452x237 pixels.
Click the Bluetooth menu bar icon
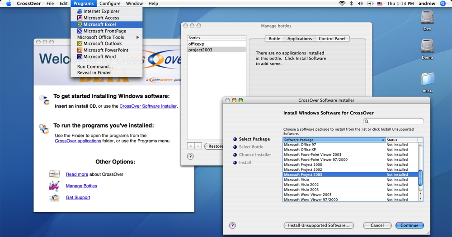click(351, 4)
